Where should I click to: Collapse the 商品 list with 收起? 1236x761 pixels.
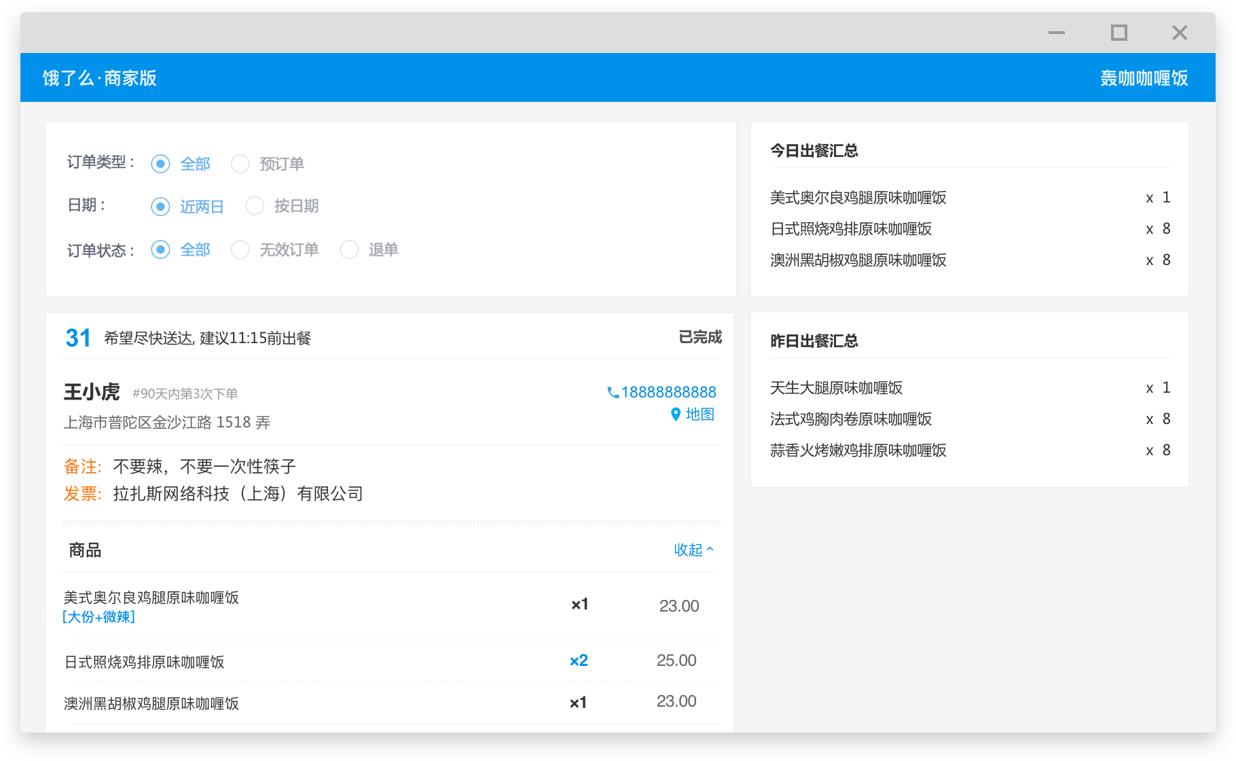click(687, 550)
